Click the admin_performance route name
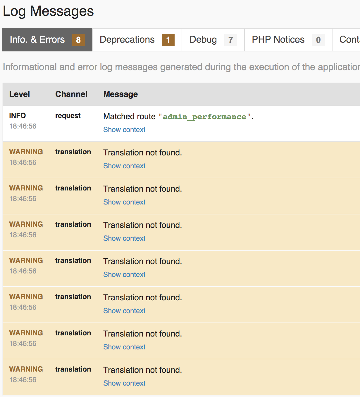Image resolution: width=360 pixels, height=397 pixels. (204, 117)
